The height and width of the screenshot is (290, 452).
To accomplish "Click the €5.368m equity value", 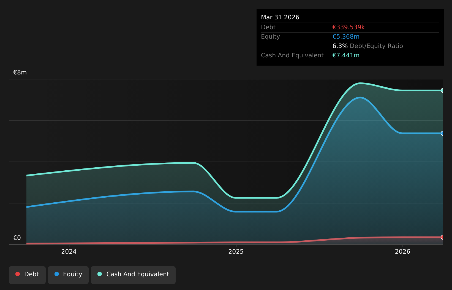I will 346,37.
